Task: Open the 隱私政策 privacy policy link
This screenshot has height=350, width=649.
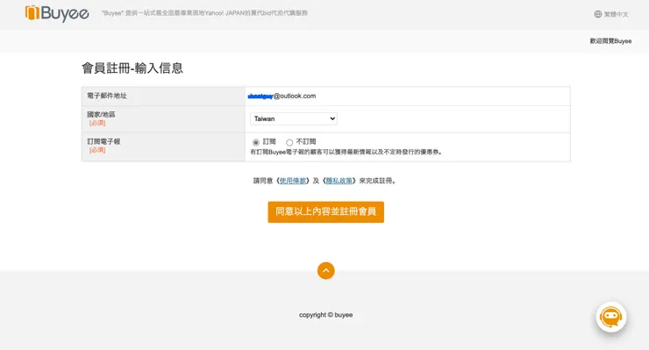Action: [x=339, y=181]
